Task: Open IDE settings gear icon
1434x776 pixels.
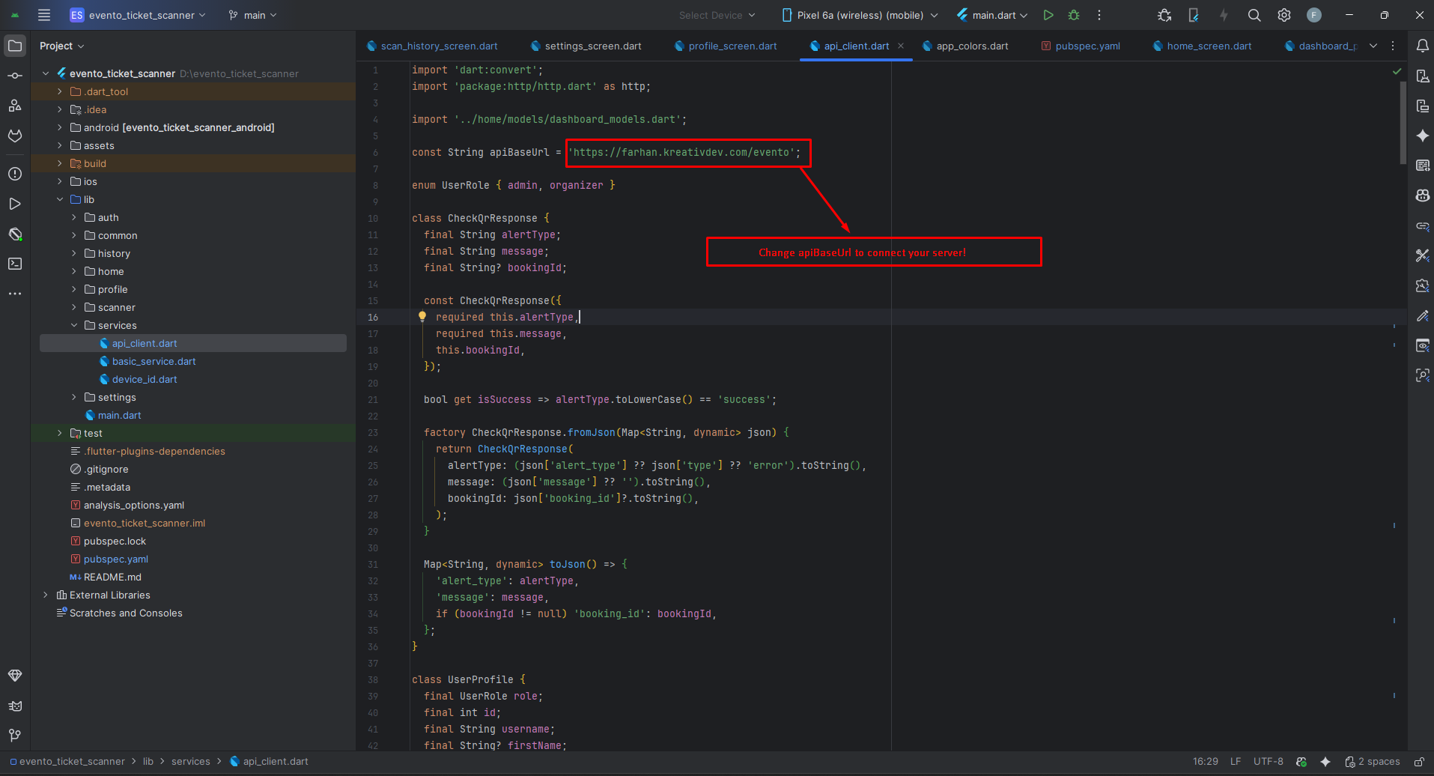Action: [1284, 15]
